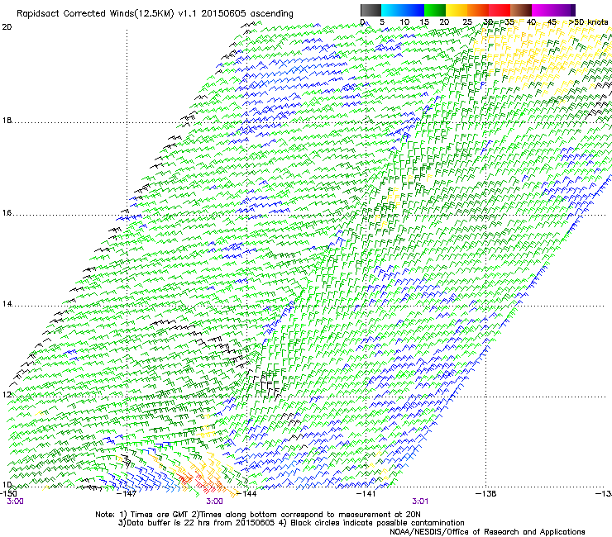Select the cyan-blue 5-15 knot color segment

(403, 10)
